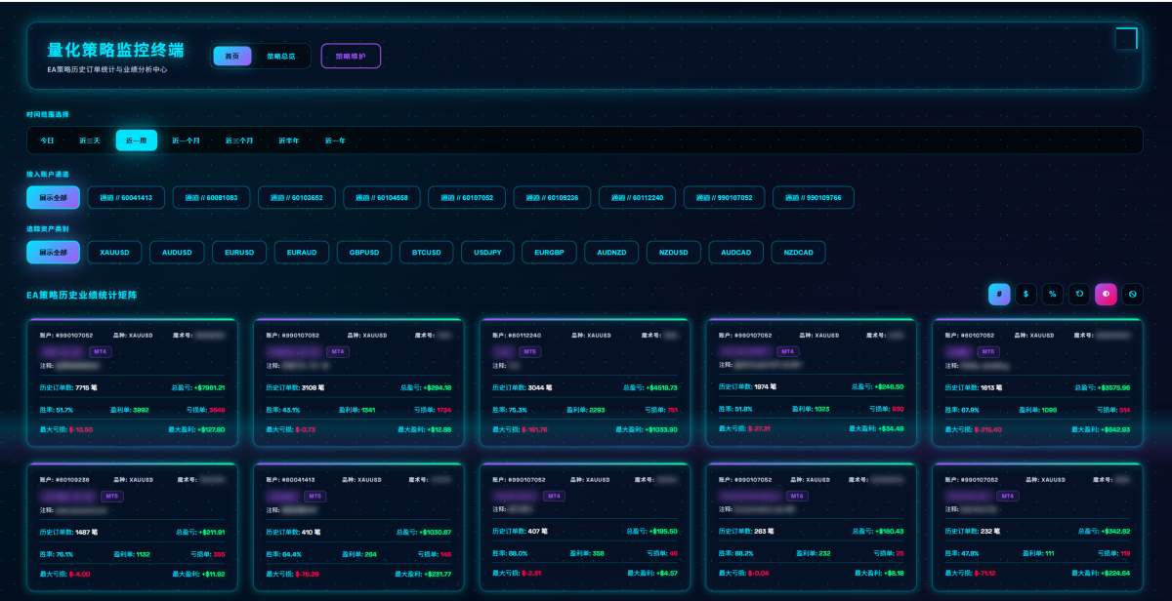Click the 263 笔 order count

(x=766, y=532)
